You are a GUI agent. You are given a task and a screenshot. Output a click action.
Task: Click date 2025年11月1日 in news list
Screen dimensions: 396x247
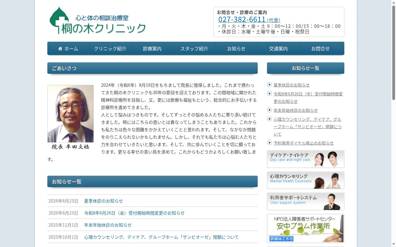click(x=63, y=225)
